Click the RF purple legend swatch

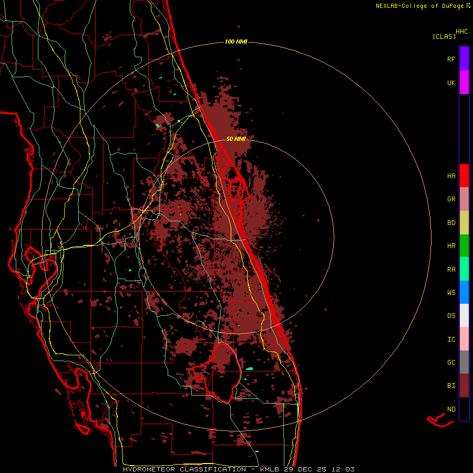click(x=464, y=59)
